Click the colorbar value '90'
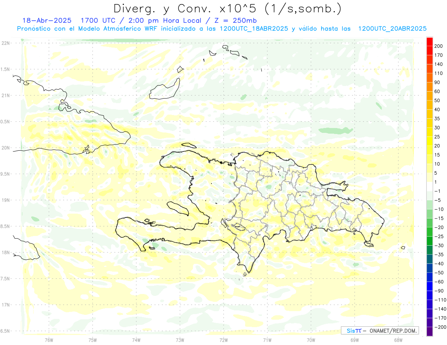 pyautogui.click(x=437, y=82)
